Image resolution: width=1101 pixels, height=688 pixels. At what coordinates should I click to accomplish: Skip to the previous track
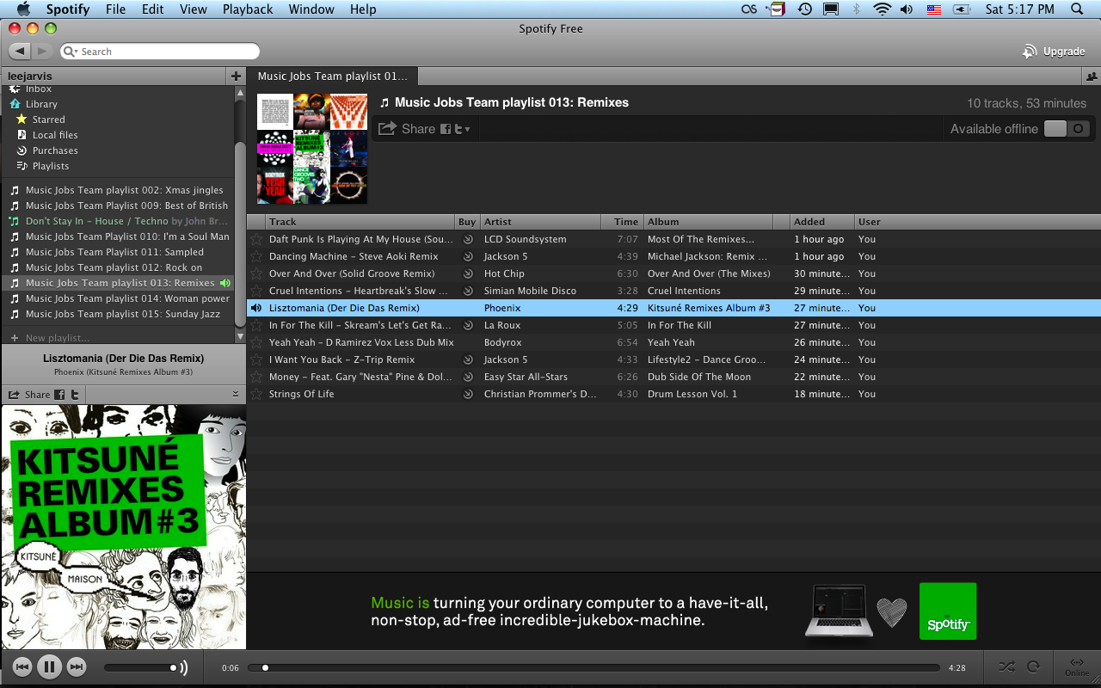[x=22, y=666]
